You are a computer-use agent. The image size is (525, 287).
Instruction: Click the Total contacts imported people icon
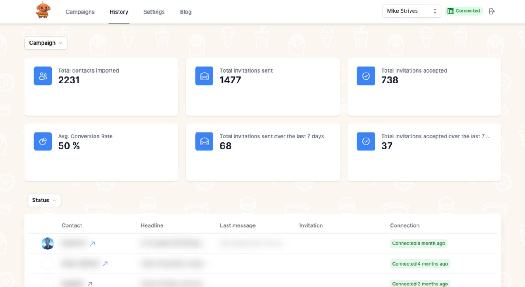pos(43,76)
